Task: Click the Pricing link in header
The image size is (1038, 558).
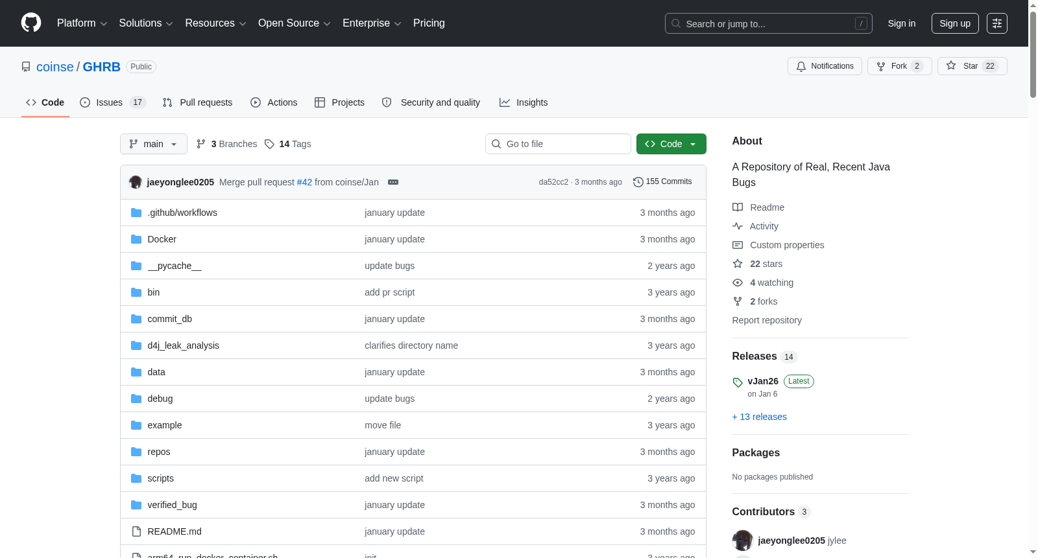Action: coord(429,23)
